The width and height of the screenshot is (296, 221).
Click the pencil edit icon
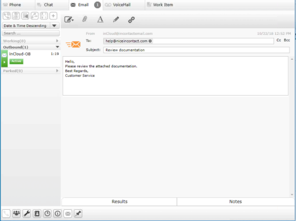(x=116, y=19)
